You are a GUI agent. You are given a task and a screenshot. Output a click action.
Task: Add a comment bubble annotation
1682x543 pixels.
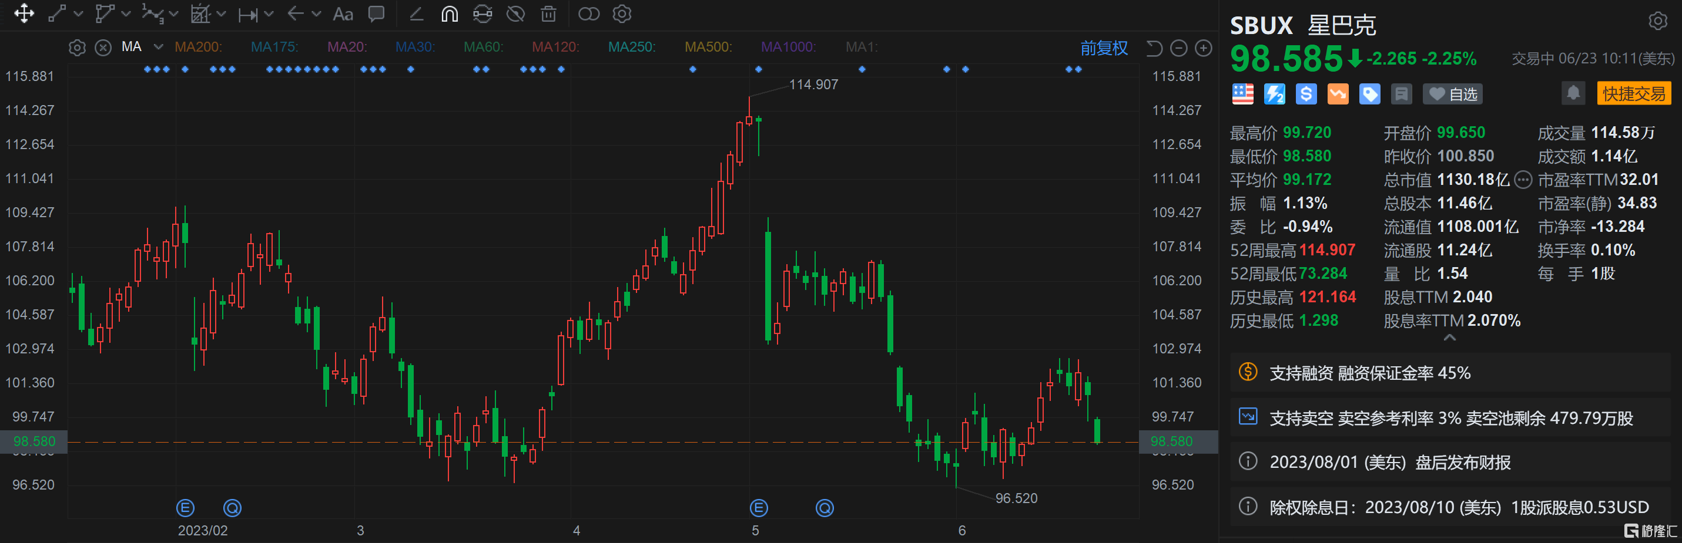(376, 14)
